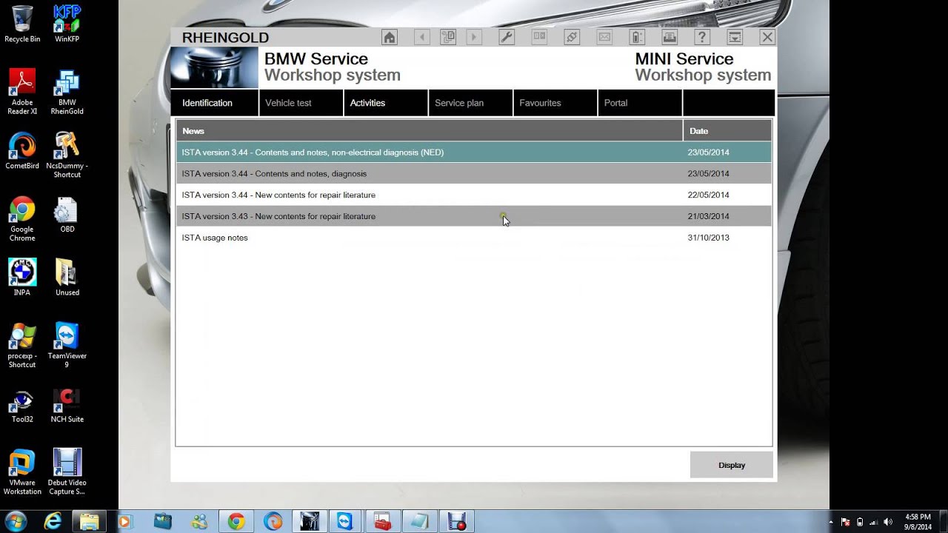Show hidden system tray icons arrow
The image size is (948, 533).
831,522
